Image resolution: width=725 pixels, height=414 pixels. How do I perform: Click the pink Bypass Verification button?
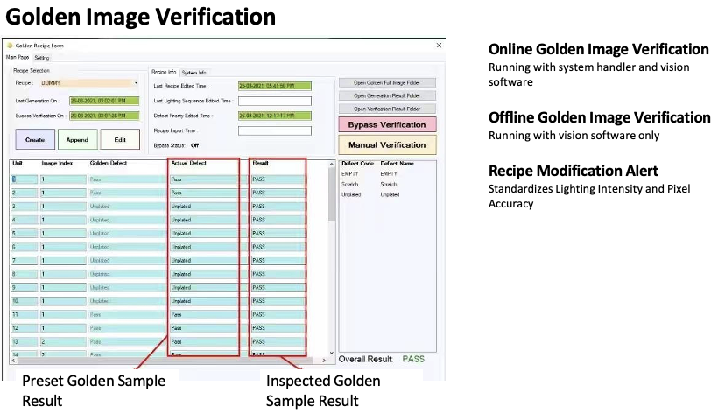coord(387,125)
